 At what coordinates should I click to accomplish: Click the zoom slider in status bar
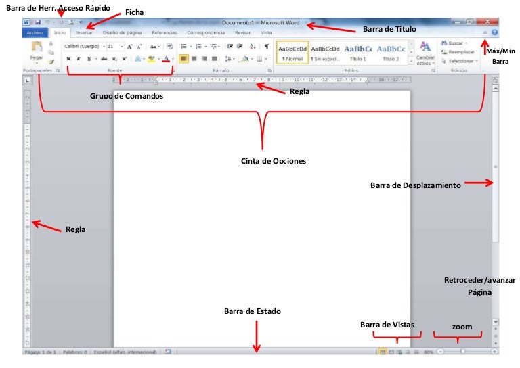[x=463, y=352]
